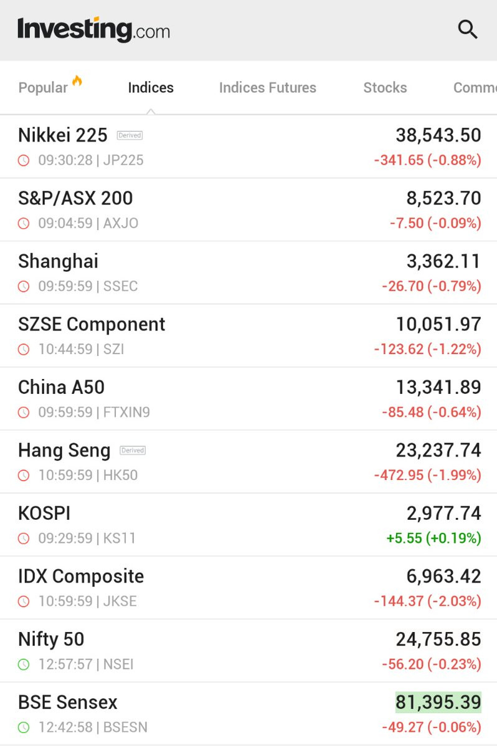Open the Shanghai index row

click(x=249, y=273)
